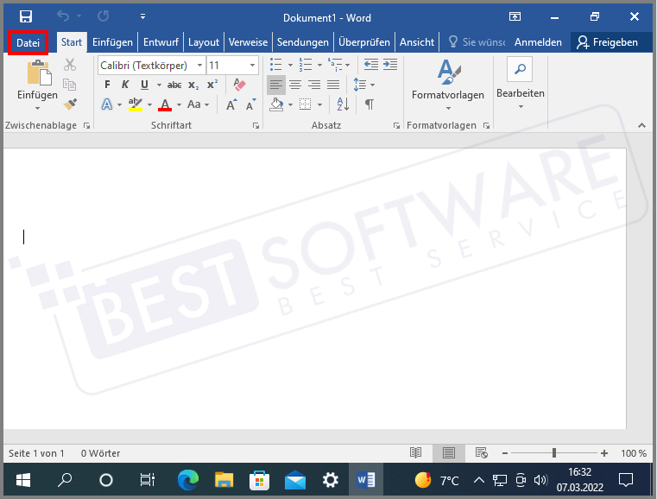Clear all formatting with the eraser icon
The height and width of the screenshot is (499, 657).
[x=239, y=85]
